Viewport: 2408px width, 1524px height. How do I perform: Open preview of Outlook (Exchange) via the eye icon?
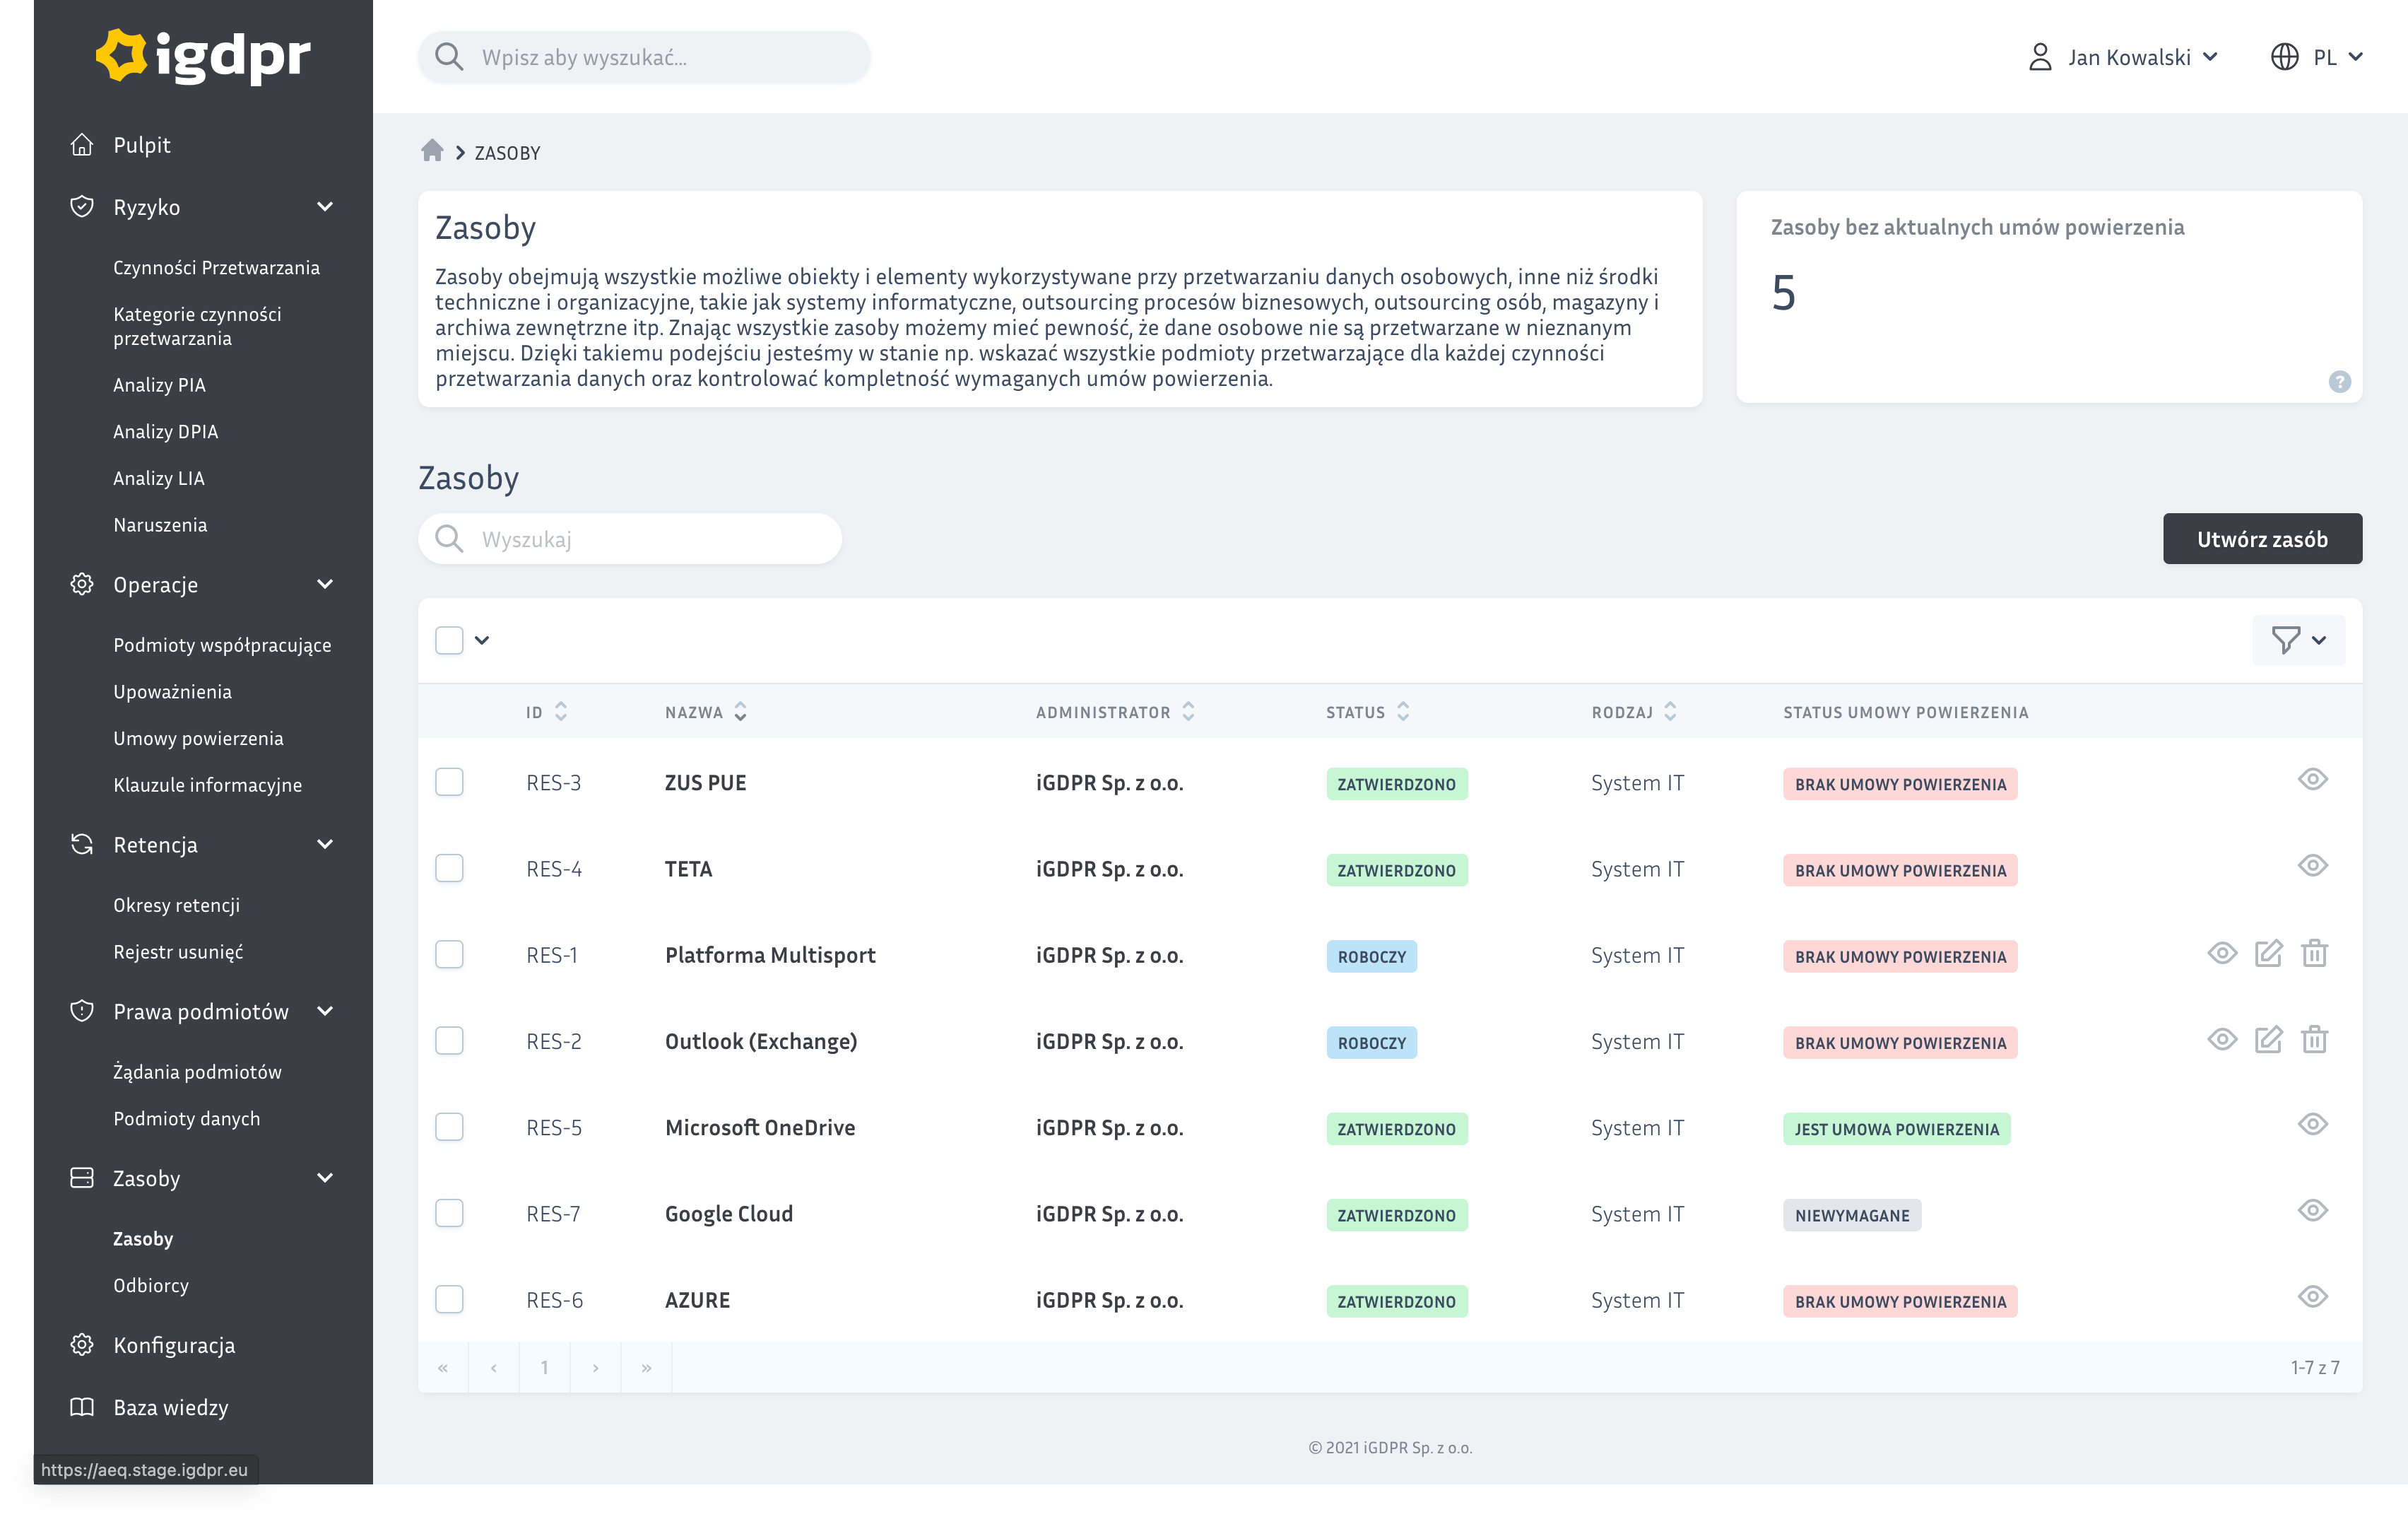[2222, 1040]
